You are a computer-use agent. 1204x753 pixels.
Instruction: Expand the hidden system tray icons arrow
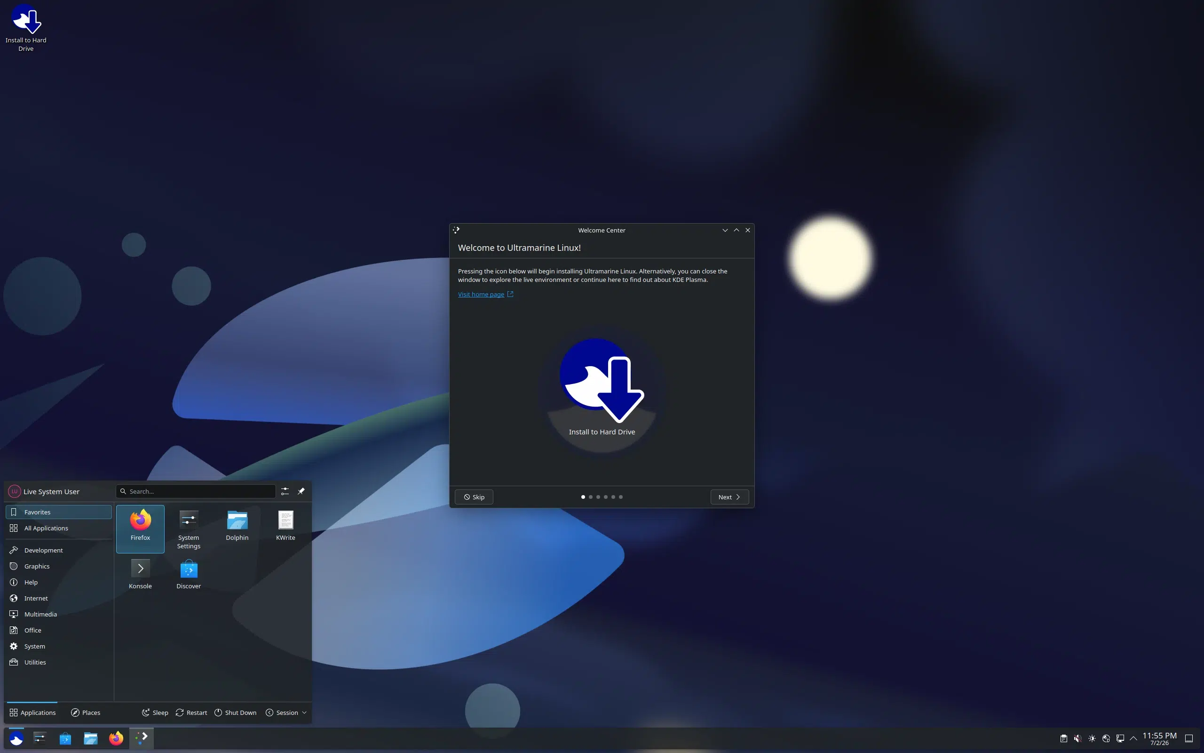pyautogui.click(x=1134, y=738)
